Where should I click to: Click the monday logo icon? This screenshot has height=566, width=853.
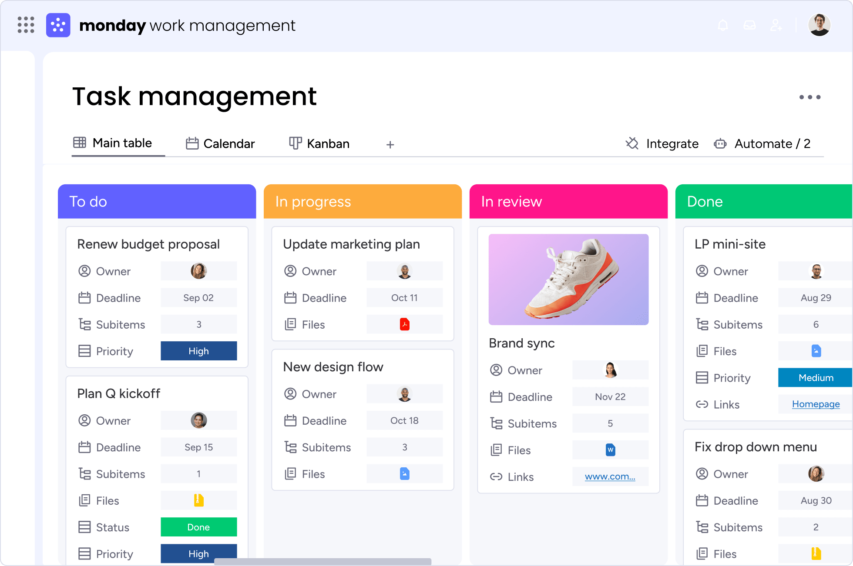(58, 25)
